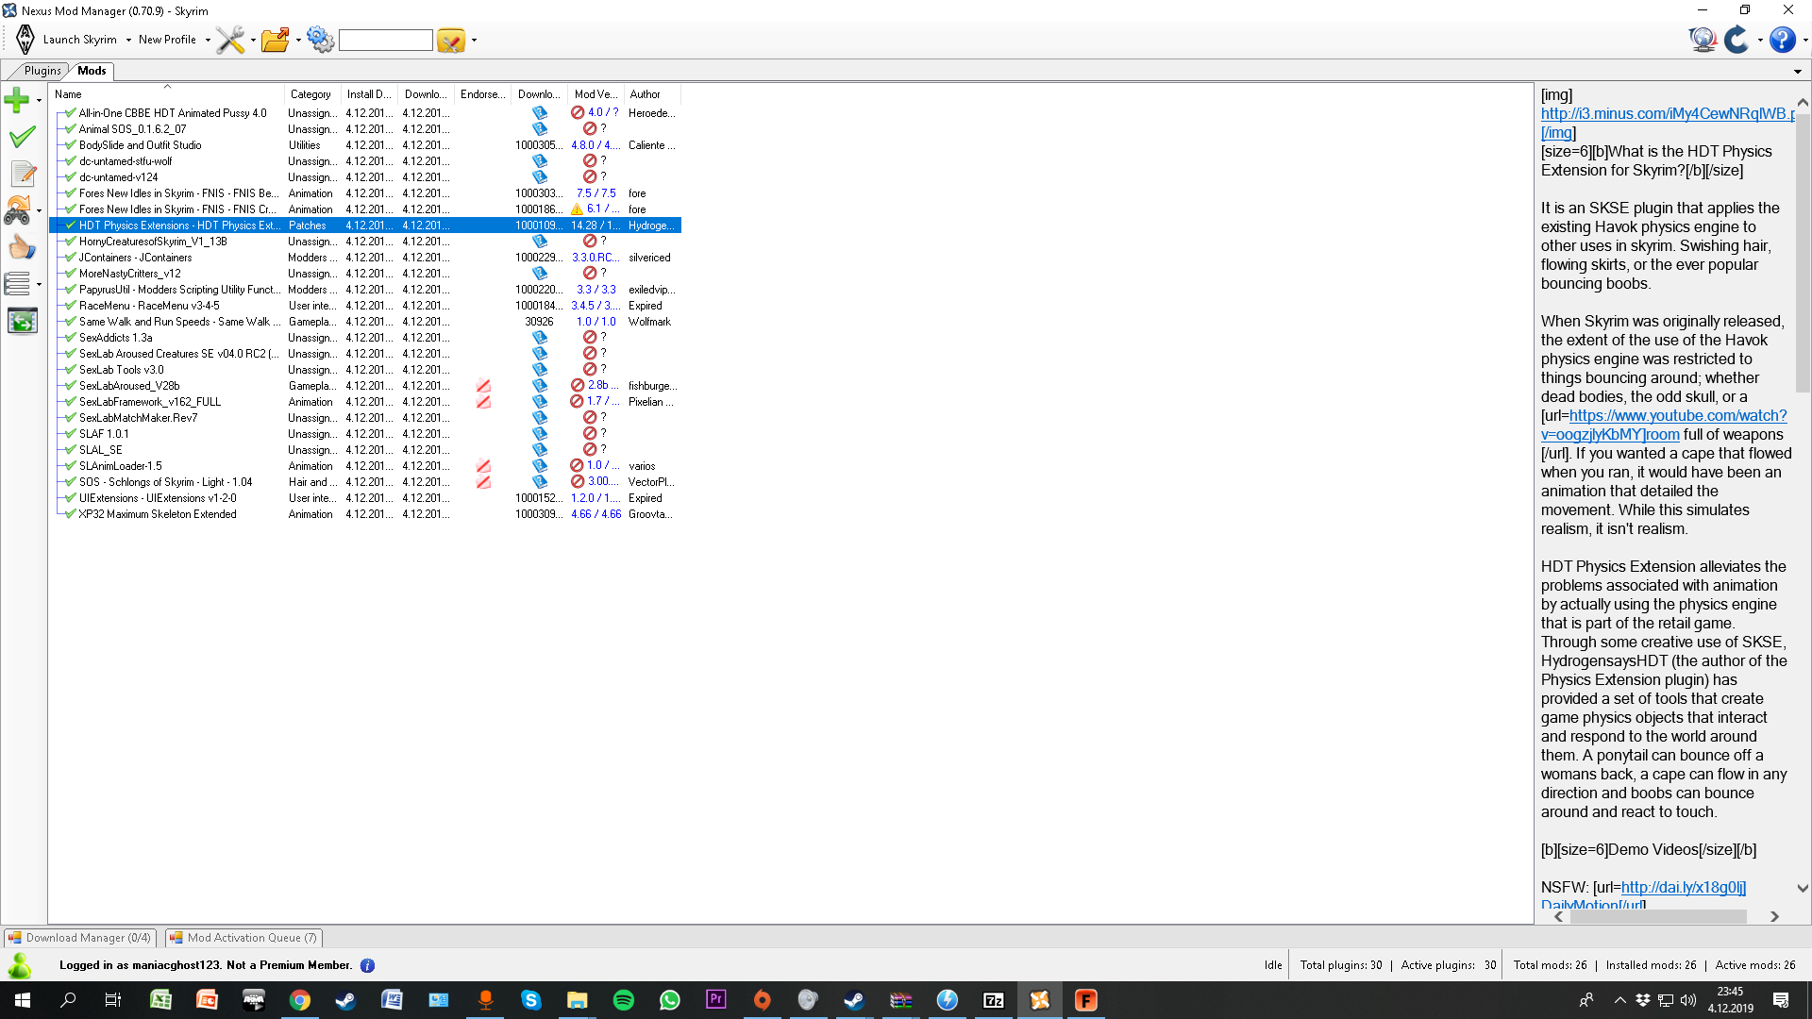1812x1019 pixels.
Task: Switch to the Plugins tab
Action: coord(42,70)
